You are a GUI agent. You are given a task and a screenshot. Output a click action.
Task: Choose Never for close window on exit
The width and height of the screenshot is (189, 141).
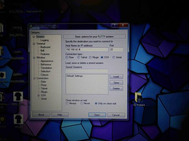pyautogui.click(x=82, y=103)
